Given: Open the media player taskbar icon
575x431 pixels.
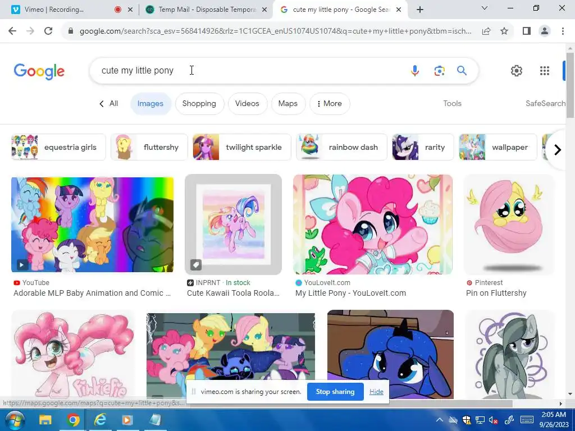Looking at the screenshot, I should [127, 420].
